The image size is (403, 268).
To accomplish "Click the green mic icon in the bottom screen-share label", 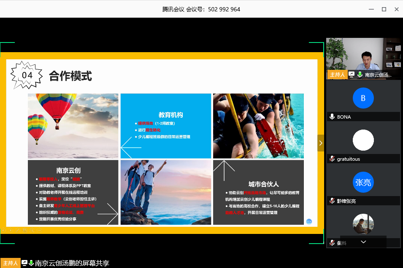I will [31, 263].
